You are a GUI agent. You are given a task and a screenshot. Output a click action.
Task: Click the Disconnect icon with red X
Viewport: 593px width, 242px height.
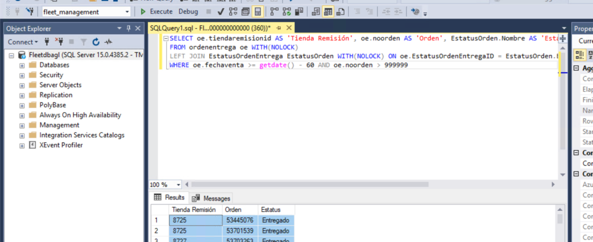60,42
